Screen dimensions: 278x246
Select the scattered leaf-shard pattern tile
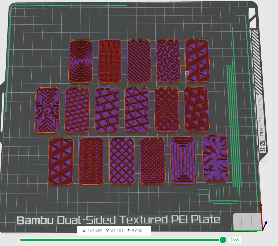click(x=215, y=158)
